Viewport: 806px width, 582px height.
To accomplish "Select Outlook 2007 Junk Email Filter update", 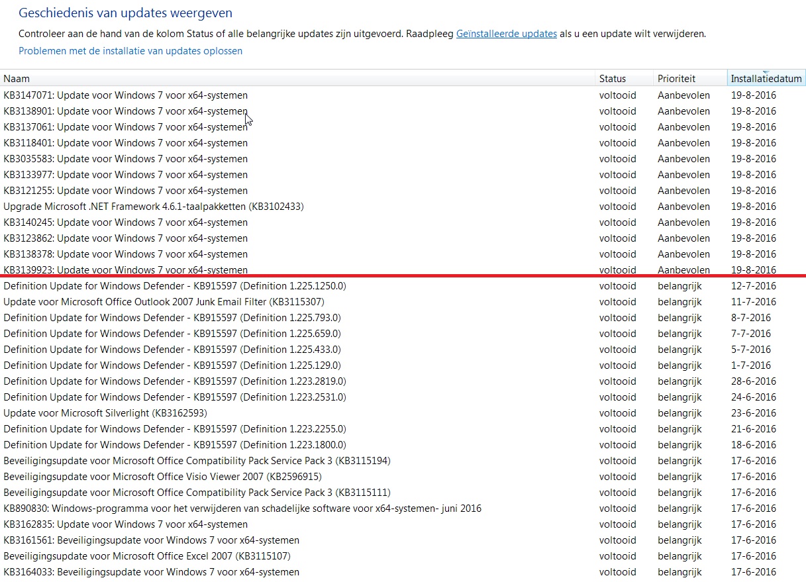I will [x=403, y=302].
